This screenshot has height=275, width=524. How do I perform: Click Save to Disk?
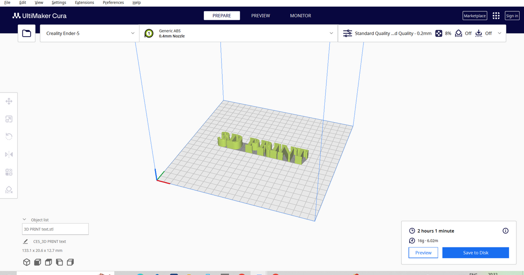476,253
